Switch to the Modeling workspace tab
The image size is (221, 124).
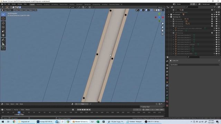pyautogui.click(x=39, y=4)
